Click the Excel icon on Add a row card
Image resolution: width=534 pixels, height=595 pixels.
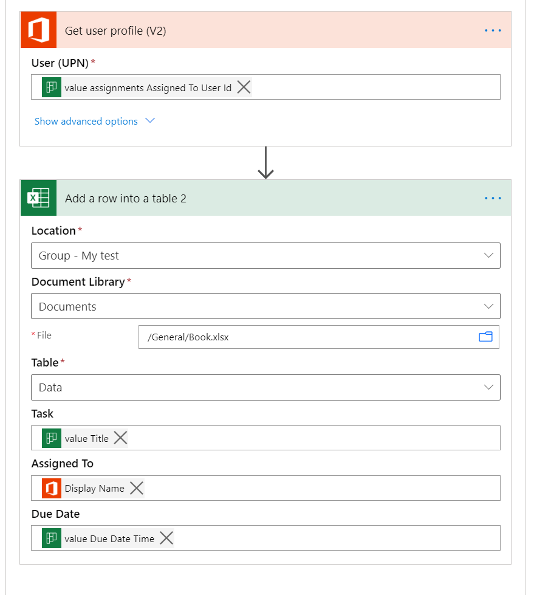pos(39,198)
